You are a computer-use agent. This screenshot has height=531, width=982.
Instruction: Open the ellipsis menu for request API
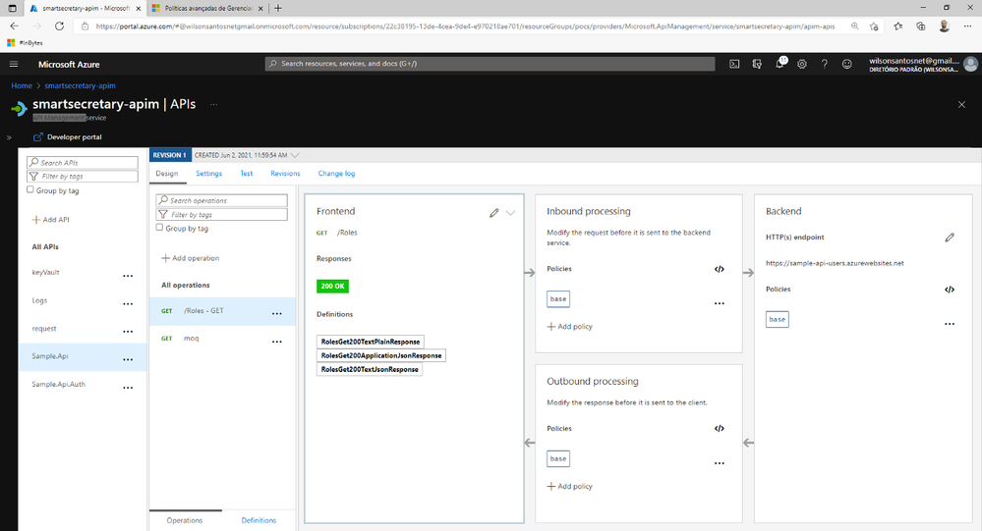point(128,332)
